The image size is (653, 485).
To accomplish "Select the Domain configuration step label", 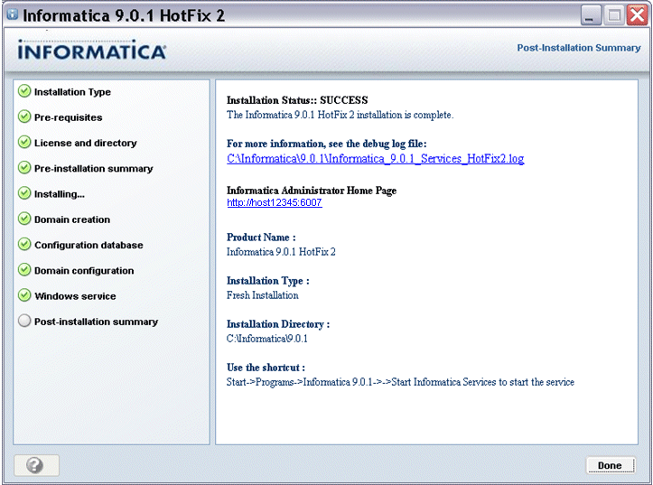I will pos(84,271).
